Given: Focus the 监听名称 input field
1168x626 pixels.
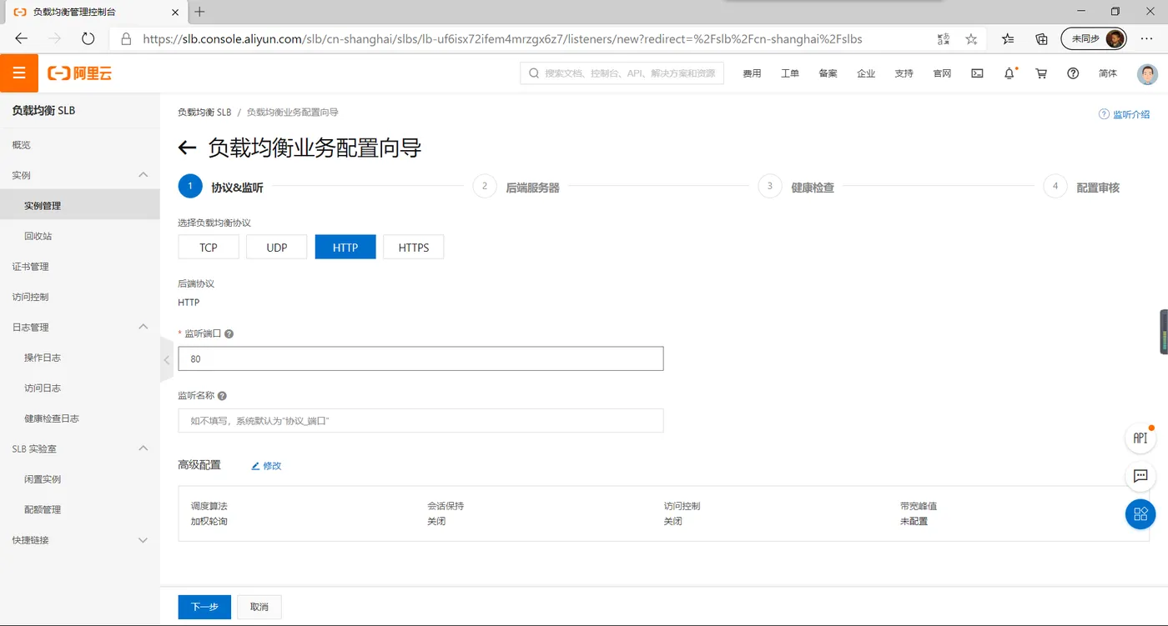Looking at the screenshot, I should (420, 421).
